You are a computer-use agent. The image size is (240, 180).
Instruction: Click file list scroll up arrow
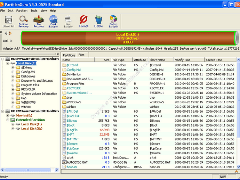pos(238,60)
